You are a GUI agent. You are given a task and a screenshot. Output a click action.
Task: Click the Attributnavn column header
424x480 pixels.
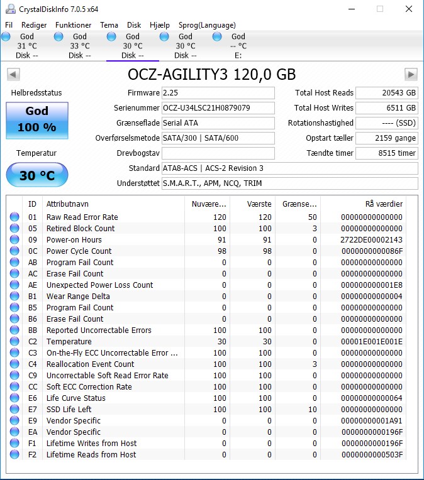[113, 204]
